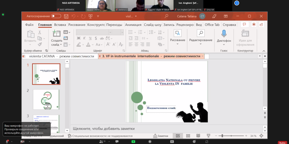Click the Reset slide icon
Image resolution: width=289 pixels, height=144 pixels.
point(66,38)
